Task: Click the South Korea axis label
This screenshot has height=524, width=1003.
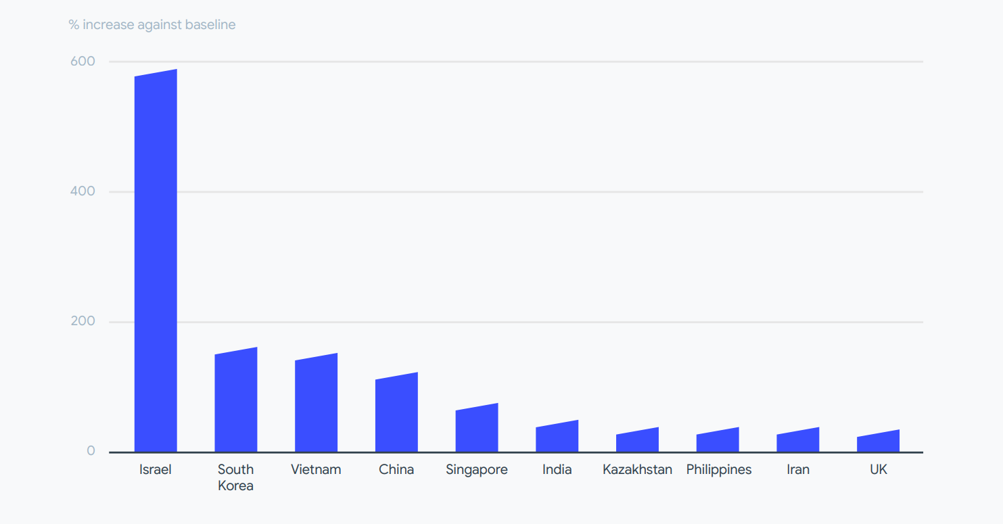Action: tap(235, 477)
